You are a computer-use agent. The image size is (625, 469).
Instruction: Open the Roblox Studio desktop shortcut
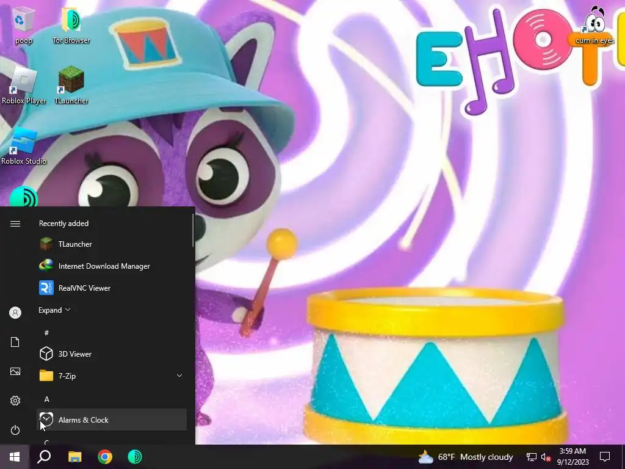point(24,146)
